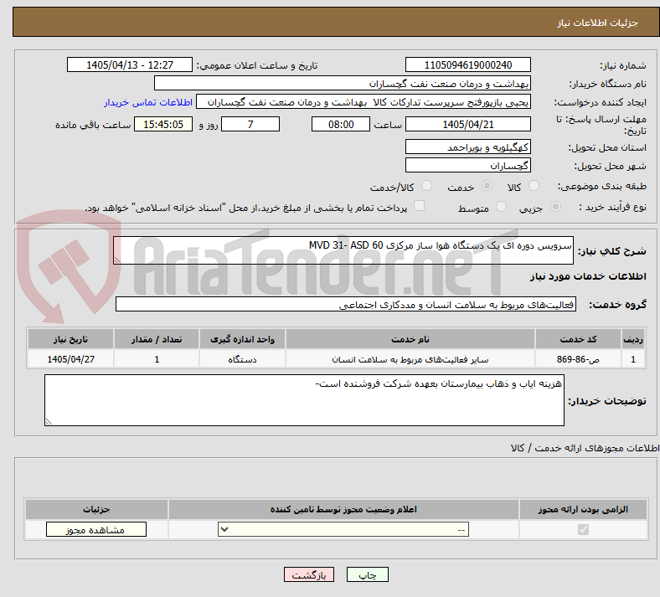
Task: Click the اطلاعات خدمات مورد نیاز heading
Action: pyautogui.click(x=588, y=276)
